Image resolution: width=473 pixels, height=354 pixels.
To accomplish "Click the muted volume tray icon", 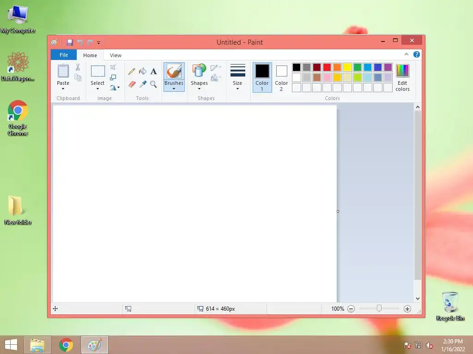I will pos(430,345).
